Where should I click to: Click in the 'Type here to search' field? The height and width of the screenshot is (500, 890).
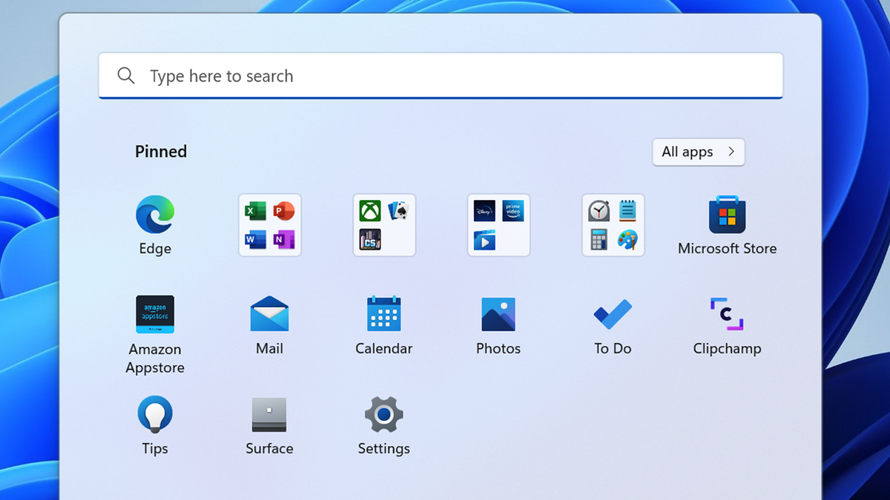(441, 76)
